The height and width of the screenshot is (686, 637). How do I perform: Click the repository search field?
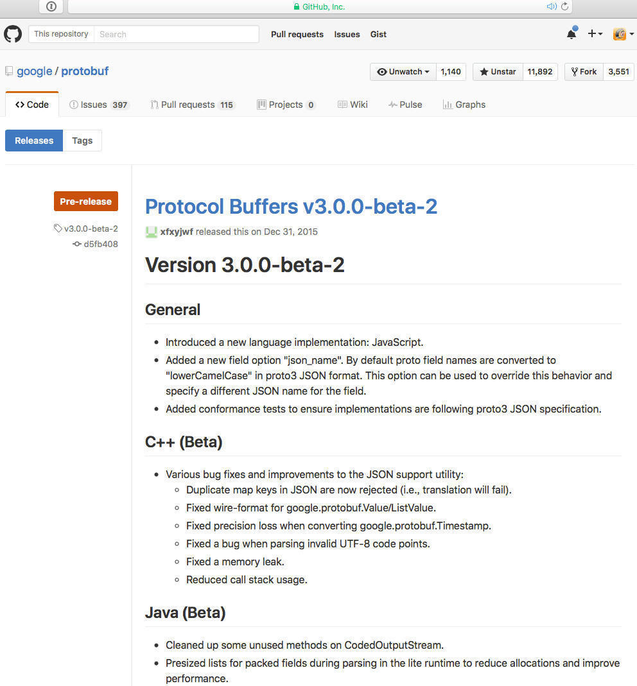[x=177, y=34]
